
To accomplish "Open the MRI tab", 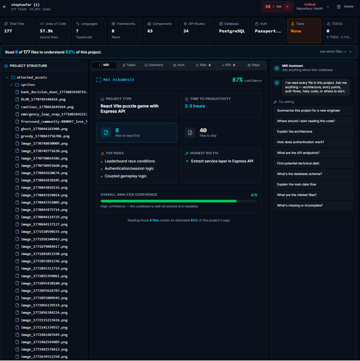I will 104,65.
